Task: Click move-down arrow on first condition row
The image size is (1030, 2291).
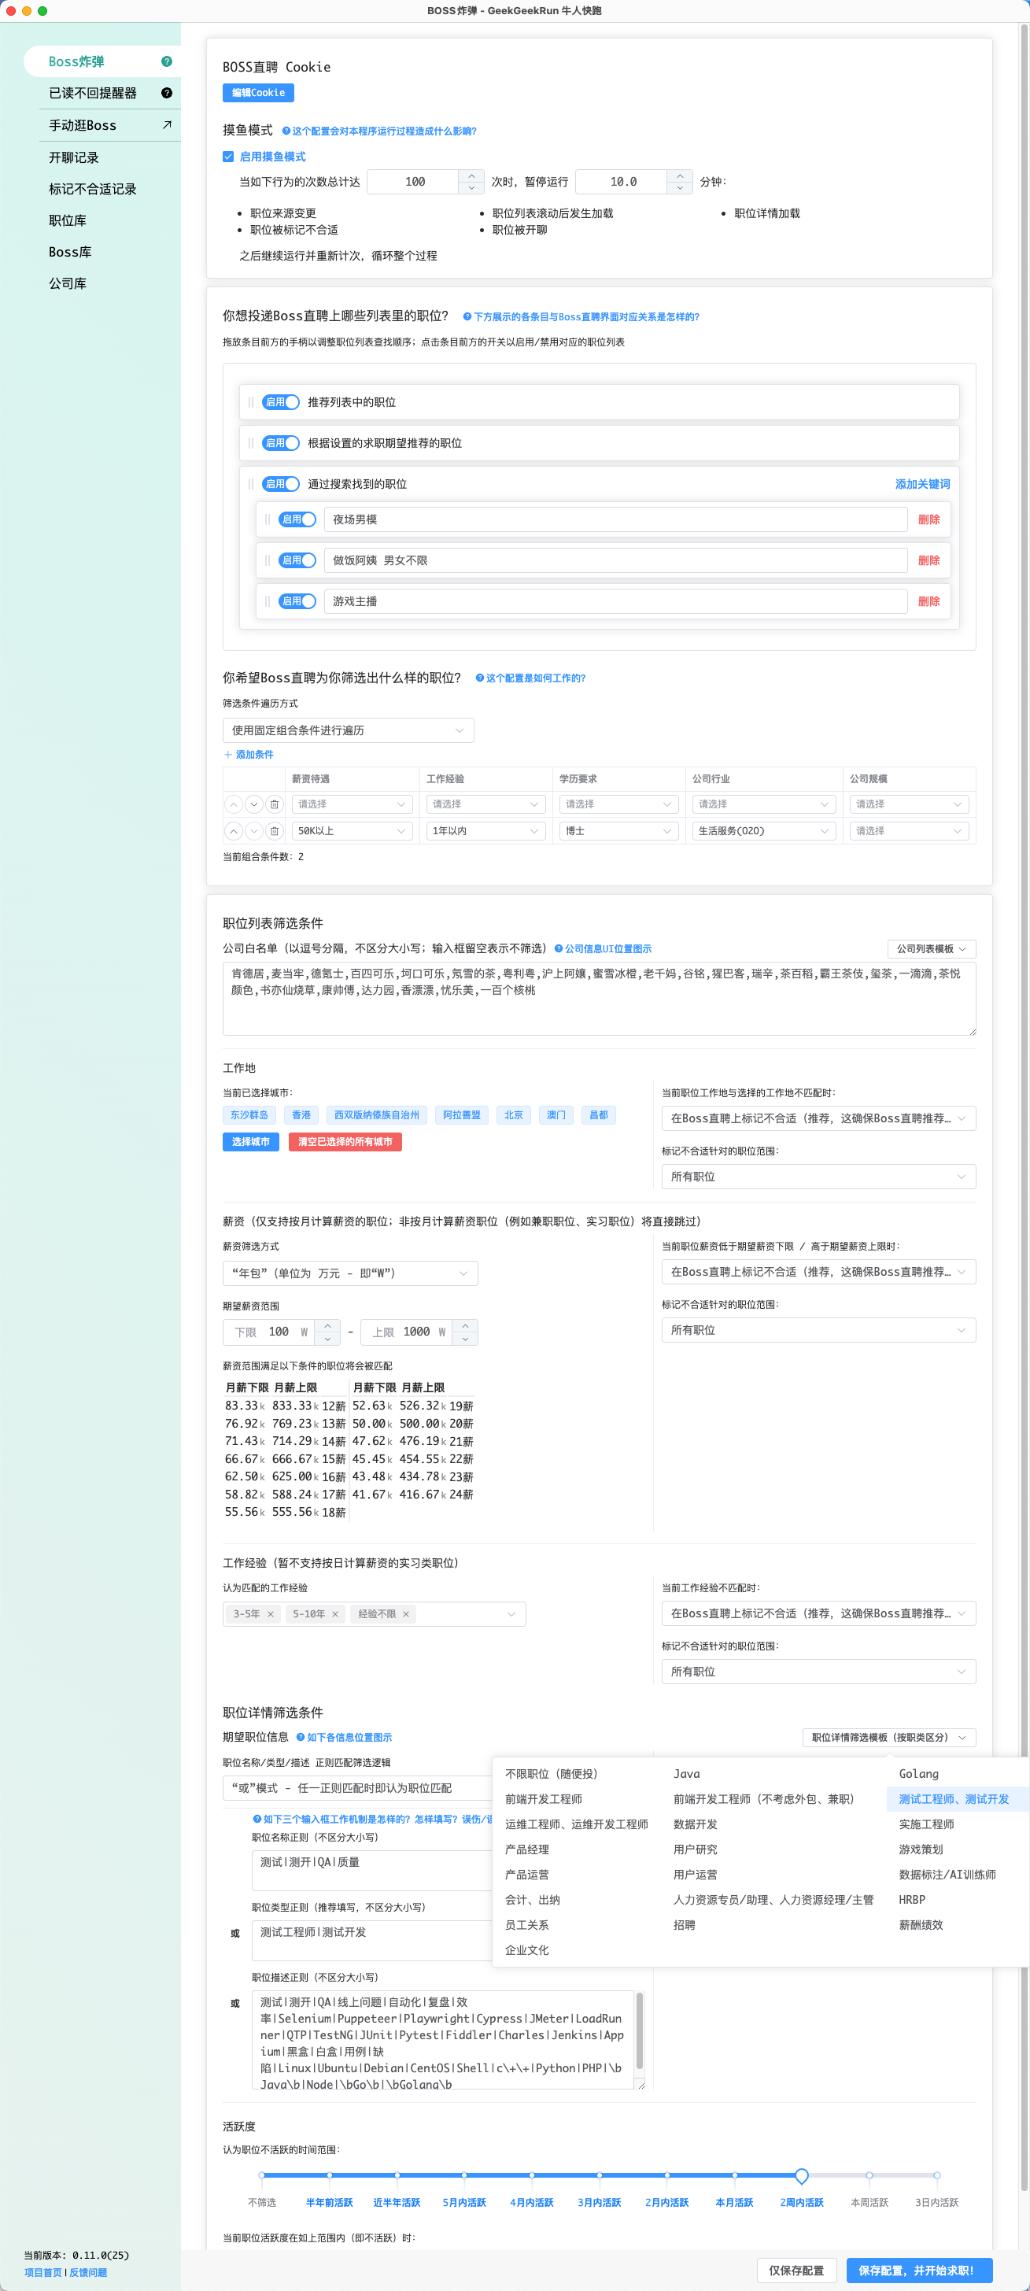Action: tap(253, 804)
